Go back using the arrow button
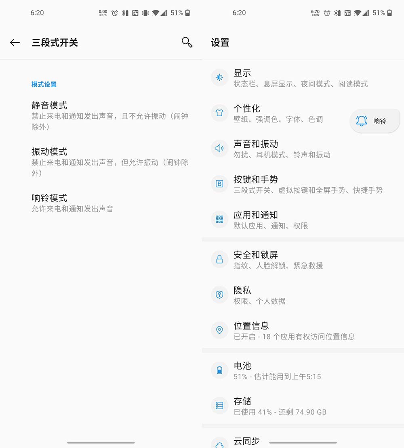Viewport: 404px width, 448px height. pos(15,42)
